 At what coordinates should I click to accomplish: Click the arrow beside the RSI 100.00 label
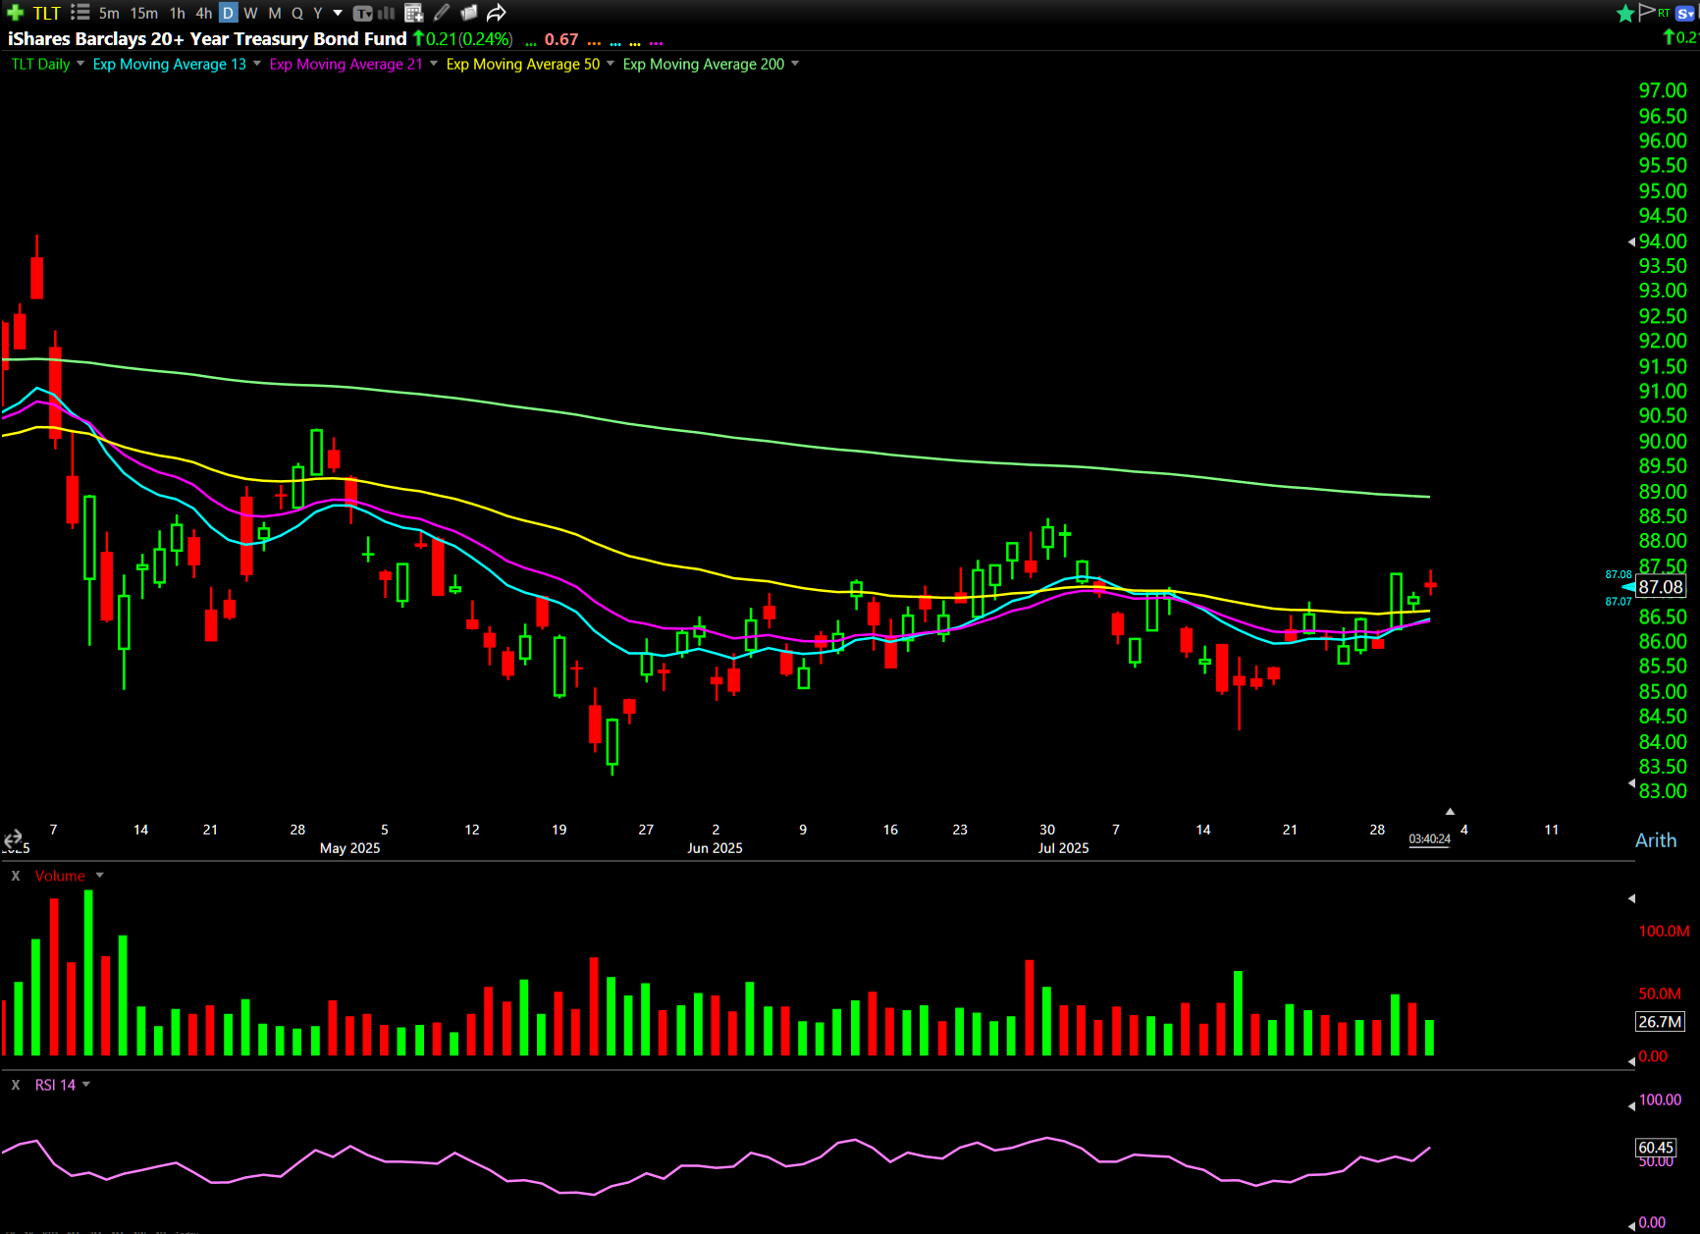pyautogui.click(x=1631, y=1104)
